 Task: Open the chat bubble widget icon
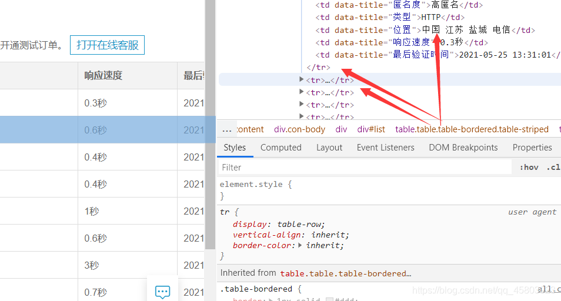162,292
